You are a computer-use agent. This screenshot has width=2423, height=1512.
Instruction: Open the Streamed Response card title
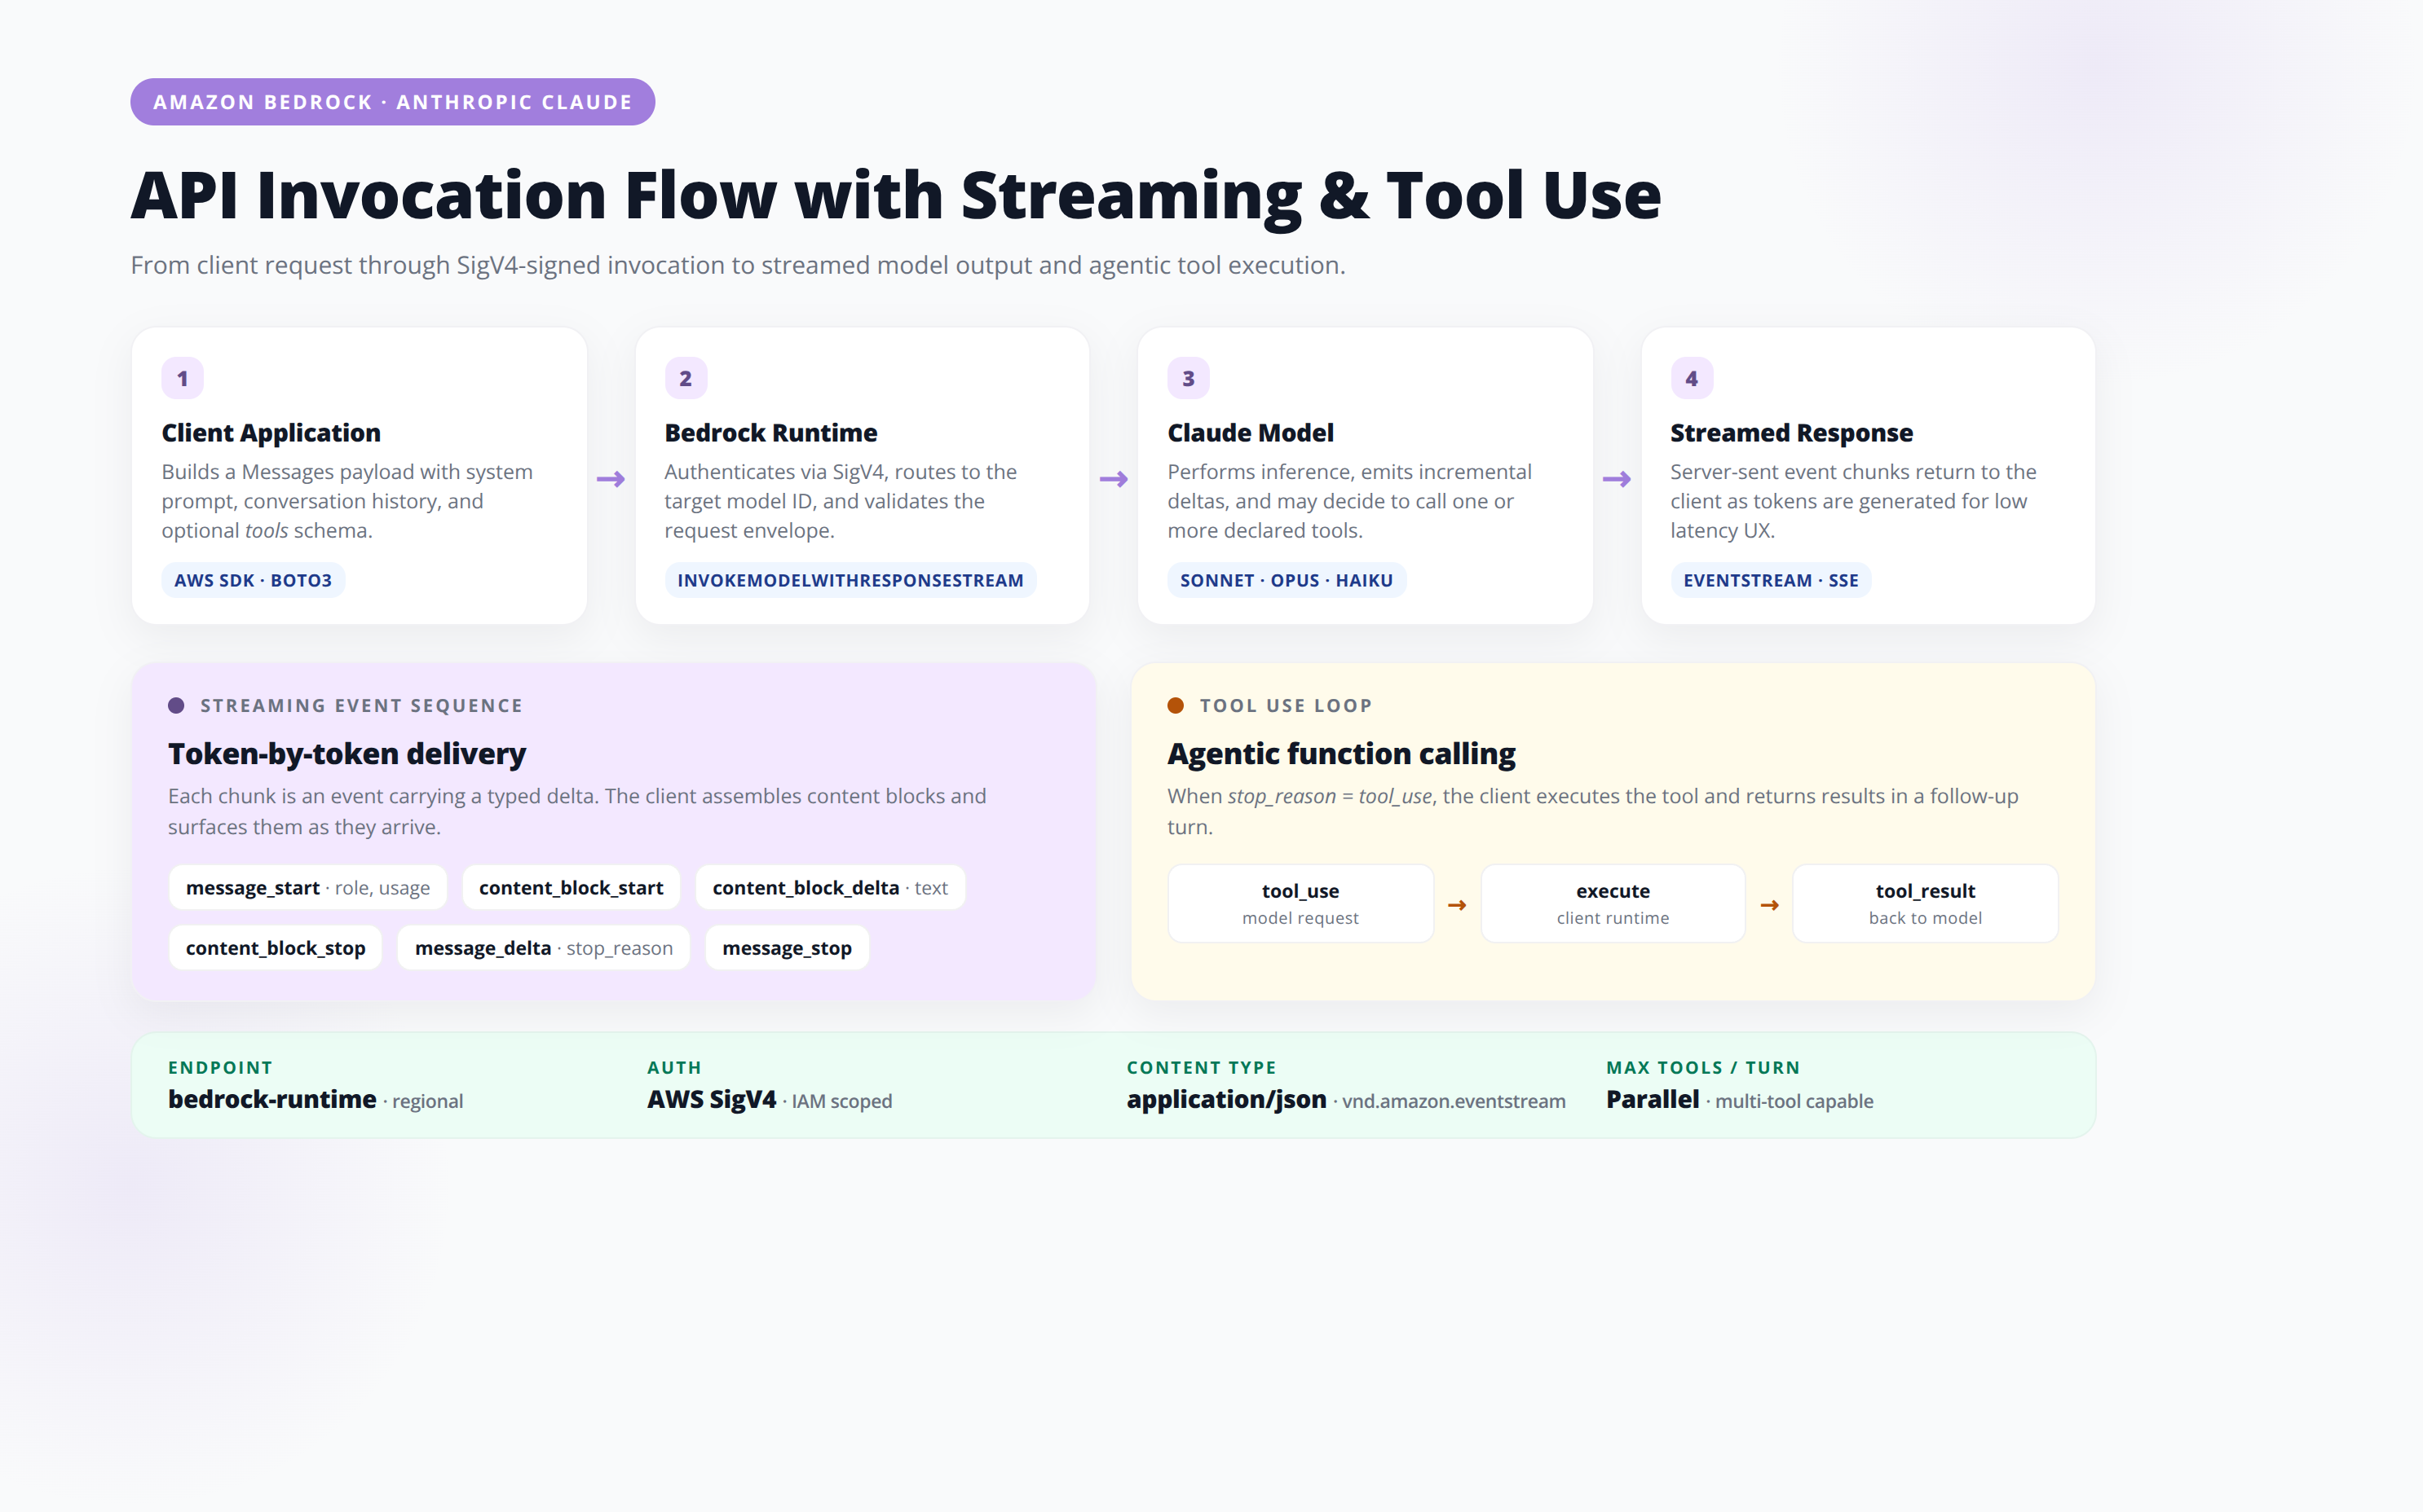(x=1791, y=433)
